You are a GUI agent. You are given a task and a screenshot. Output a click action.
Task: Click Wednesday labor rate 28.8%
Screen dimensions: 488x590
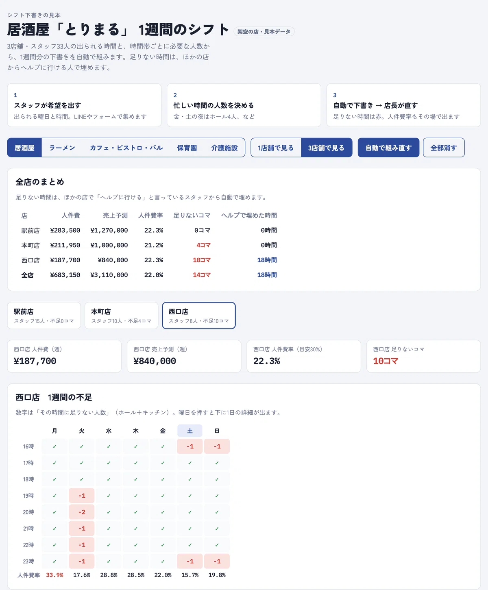click(x=109, y=575)
